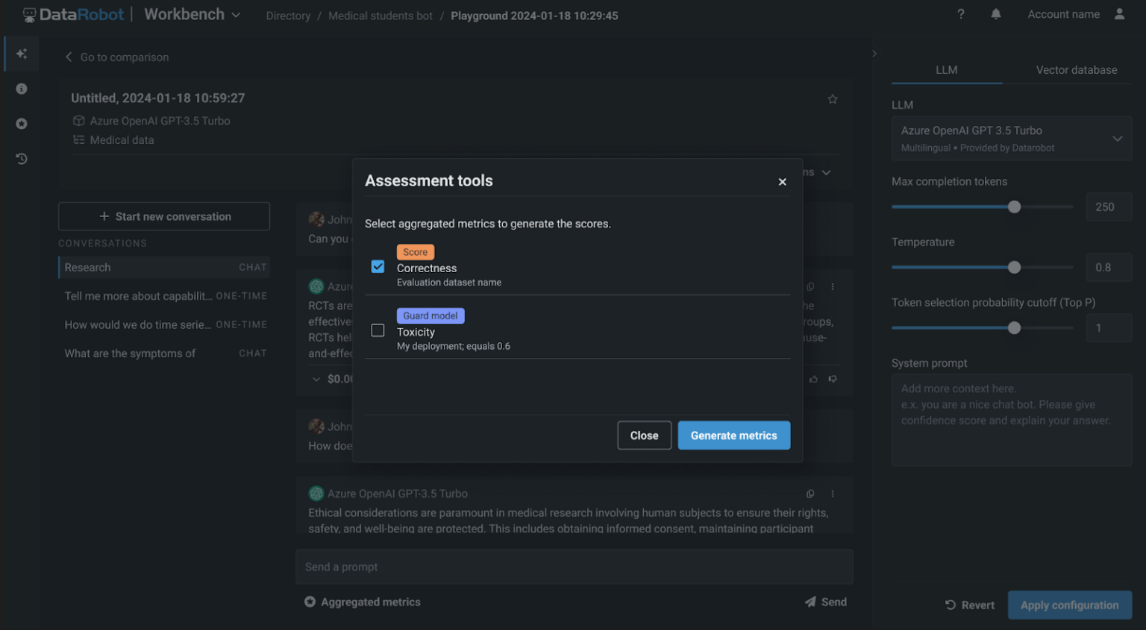The image size is (1146, 630).
Task: Favorite the Untitled playground via star icon
Action: (x=833, y=98)
